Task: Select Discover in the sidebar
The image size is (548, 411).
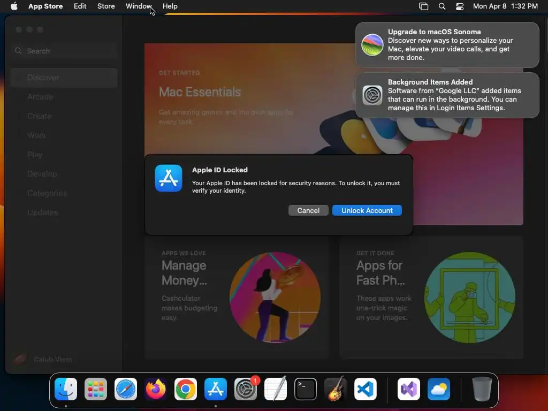Action: coord(64,78)
